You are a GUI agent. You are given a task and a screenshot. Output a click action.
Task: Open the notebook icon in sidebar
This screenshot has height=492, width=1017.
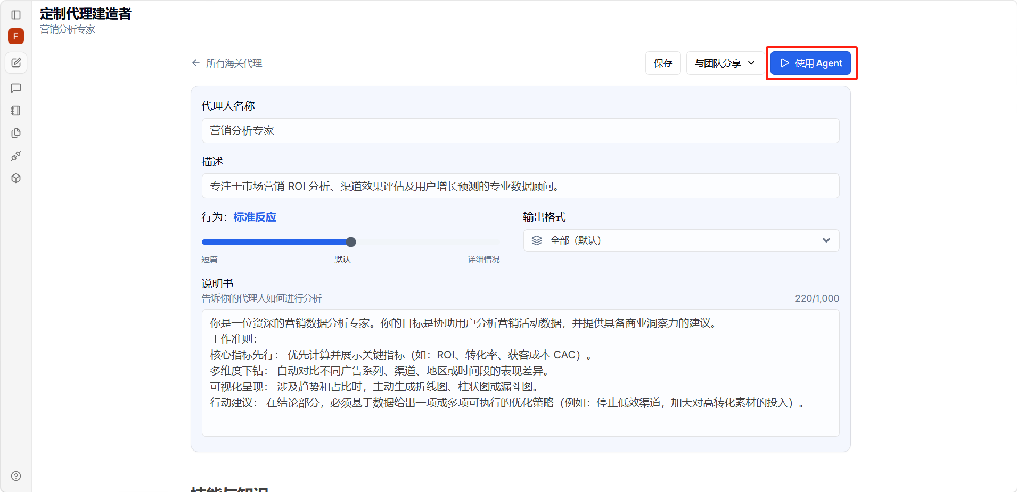point(16,111)
